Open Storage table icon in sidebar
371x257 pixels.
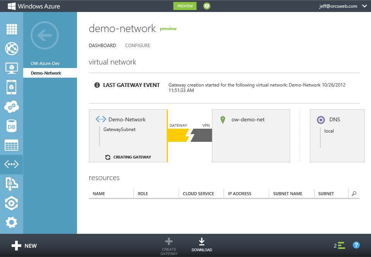click(12, 145)
